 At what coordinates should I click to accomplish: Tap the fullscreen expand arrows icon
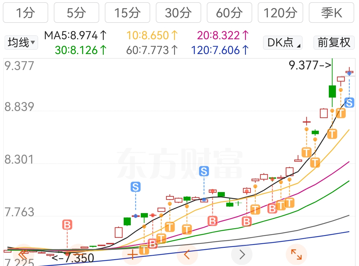point(296,255)
